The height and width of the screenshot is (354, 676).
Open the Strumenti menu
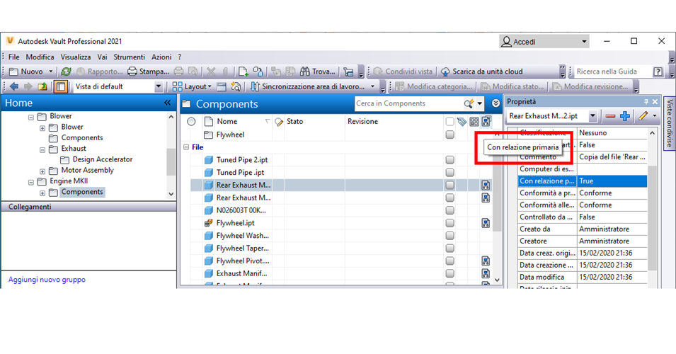(130, 57)
